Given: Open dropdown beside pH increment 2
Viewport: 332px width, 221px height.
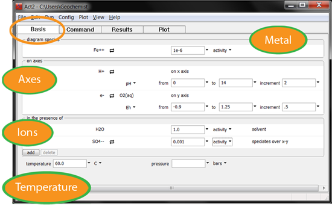Looking at the screenshot, I should (x=318, y=82).
